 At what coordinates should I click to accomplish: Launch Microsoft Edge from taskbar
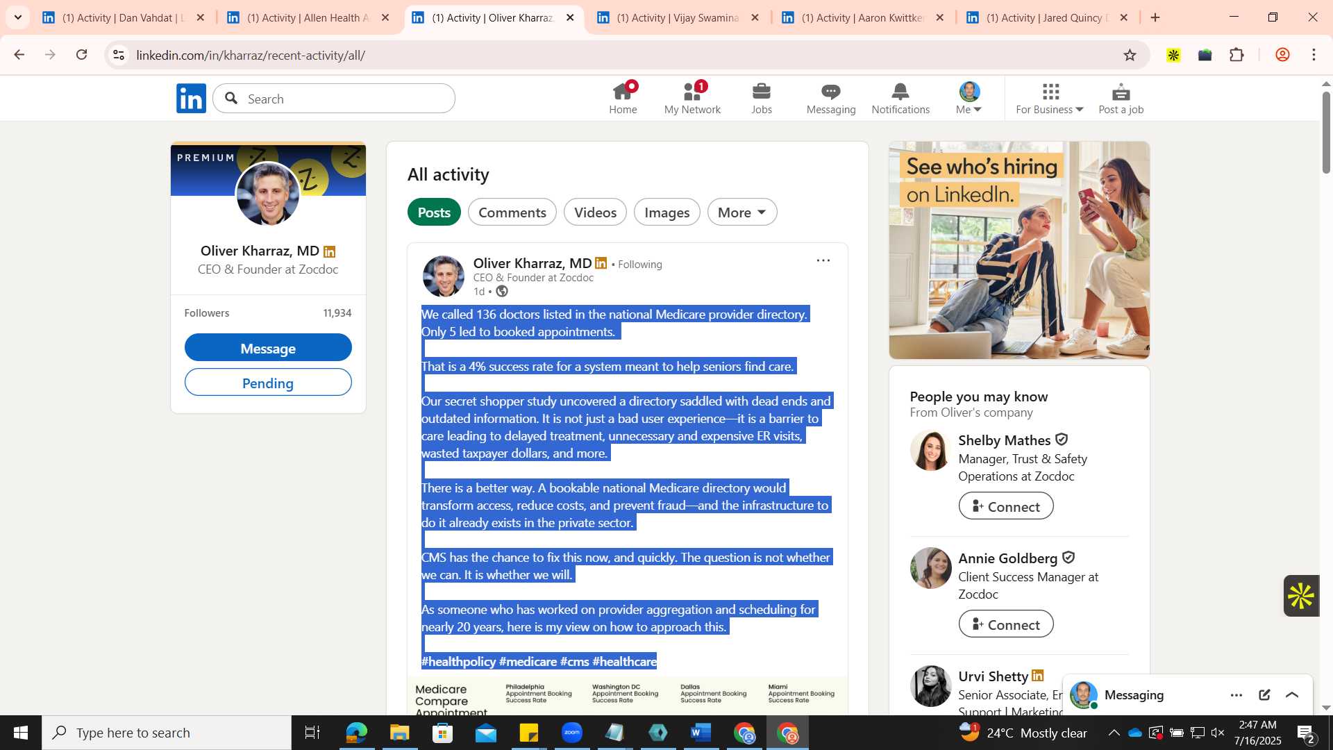pos(356,733)
